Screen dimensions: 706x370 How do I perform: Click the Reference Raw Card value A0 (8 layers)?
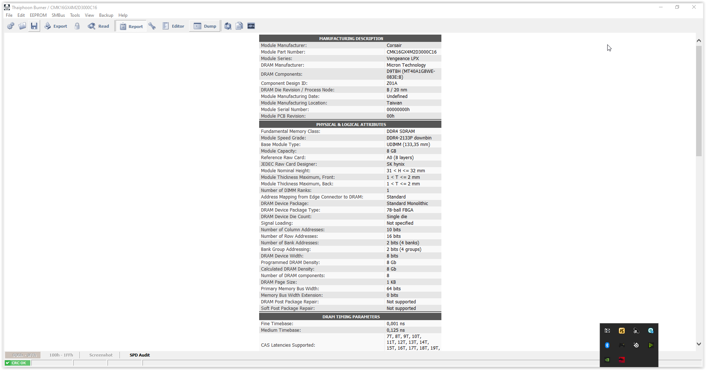400,158
